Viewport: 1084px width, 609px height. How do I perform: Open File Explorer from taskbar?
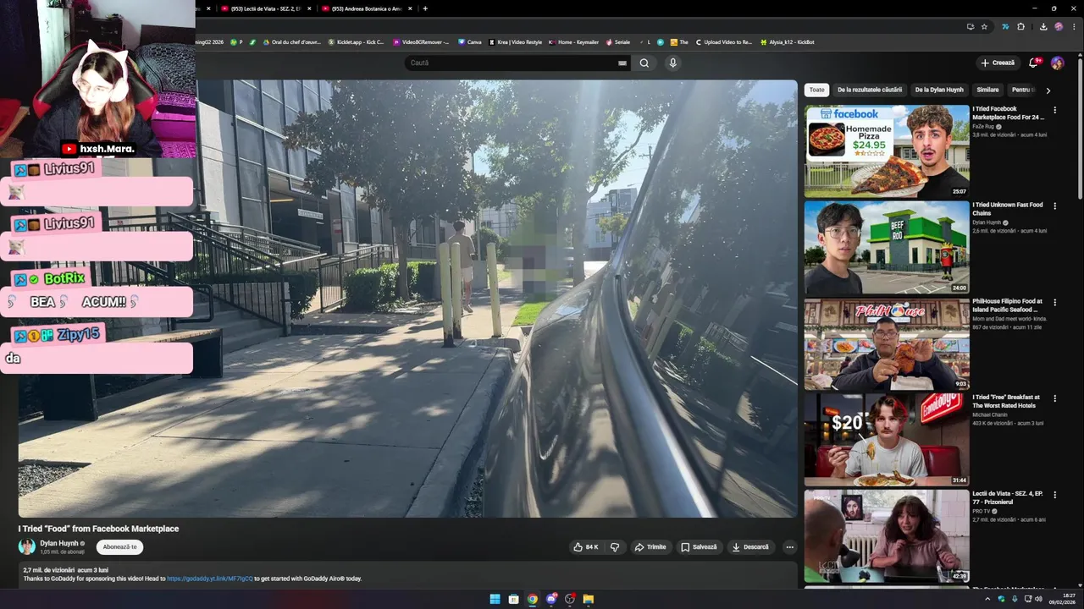(588, 599)
